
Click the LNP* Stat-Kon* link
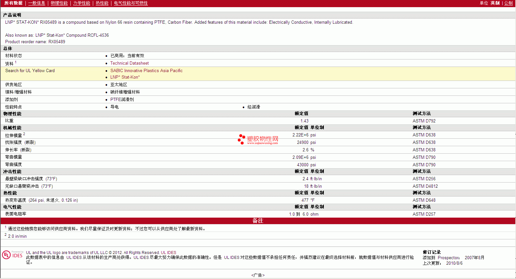coord(125,77)
